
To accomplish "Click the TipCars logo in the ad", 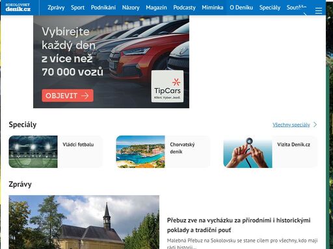I will 167,86.
